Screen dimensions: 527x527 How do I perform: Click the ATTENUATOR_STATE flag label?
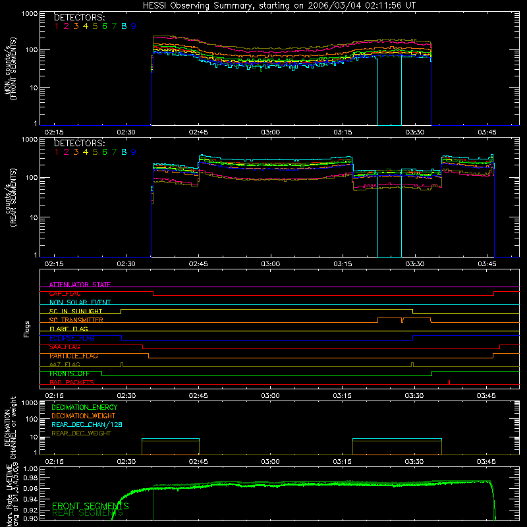pyautogui.click(x=80, y=285)
